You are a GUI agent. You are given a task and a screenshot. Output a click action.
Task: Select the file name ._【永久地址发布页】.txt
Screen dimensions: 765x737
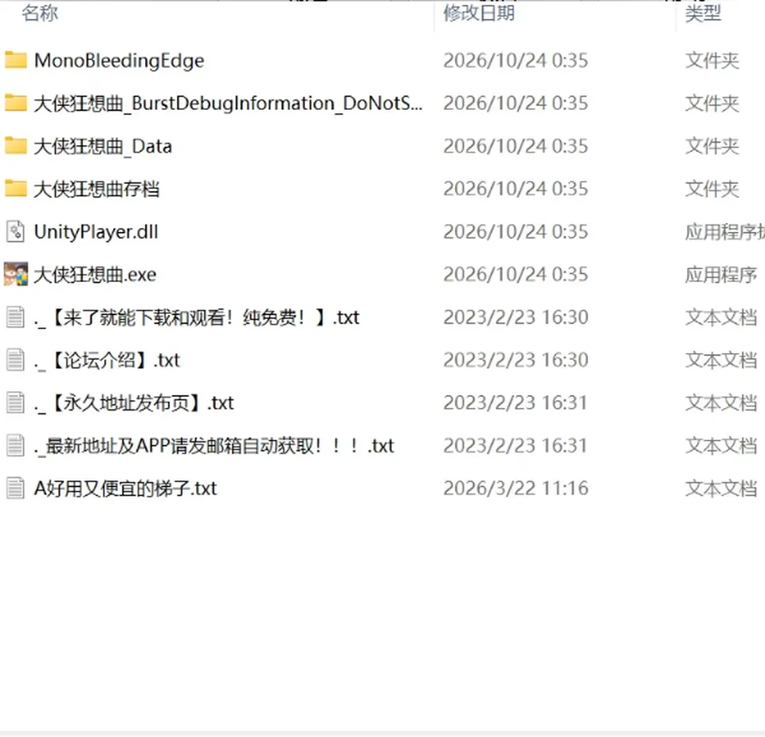(134, 403)
